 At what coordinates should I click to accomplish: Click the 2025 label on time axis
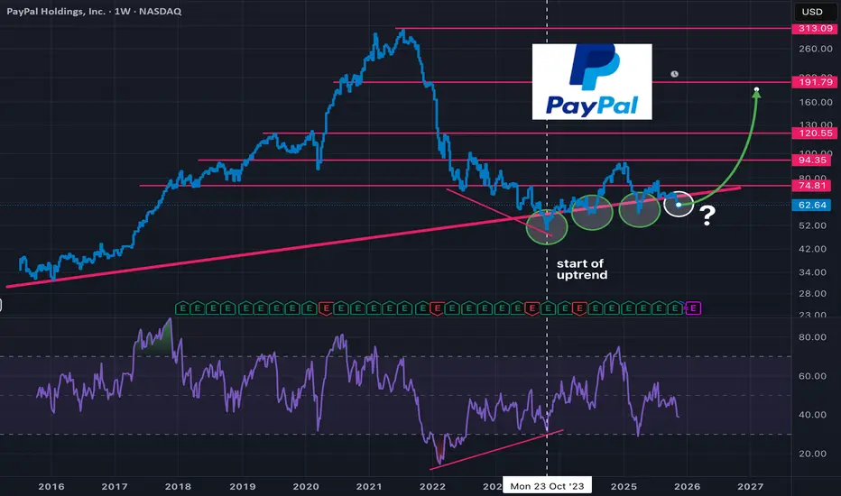click(624, 486)
